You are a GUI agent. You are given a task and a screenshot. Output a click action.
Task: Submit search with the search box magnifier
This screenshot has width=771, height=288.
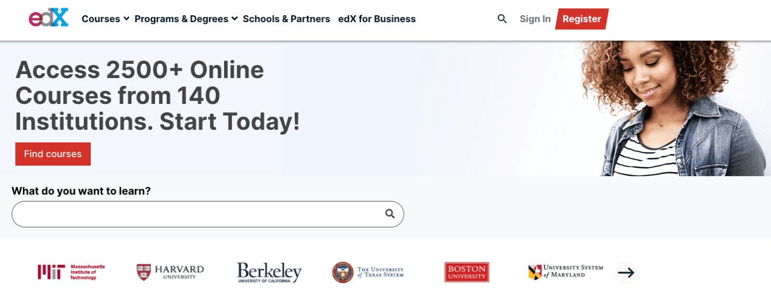point(390,214)
